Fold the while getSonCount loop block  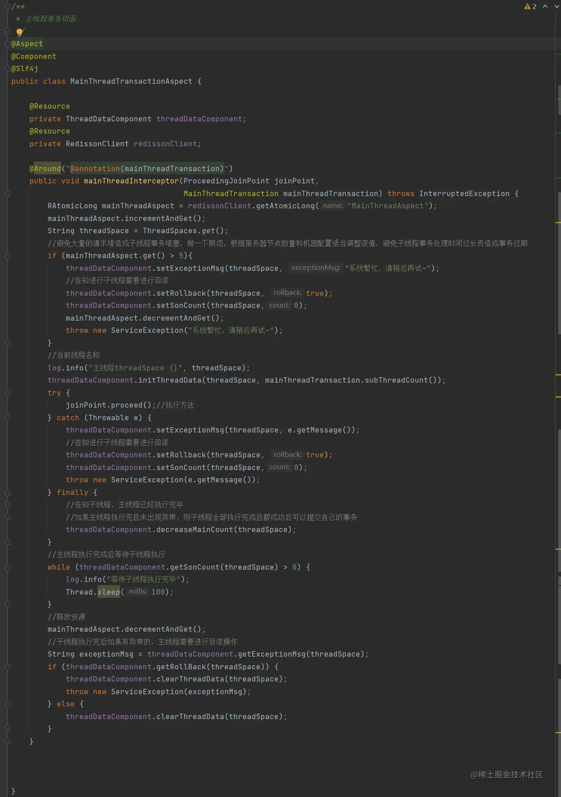(7, 567)
